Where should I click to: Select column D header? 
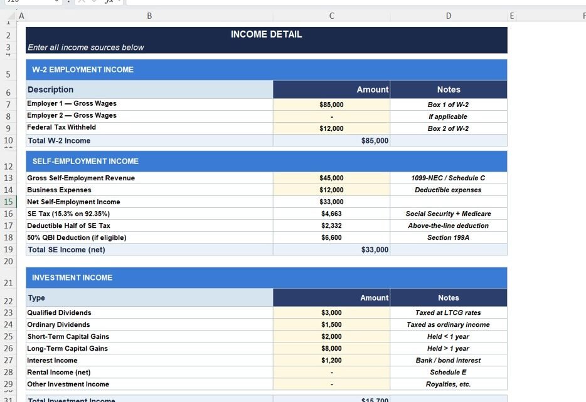(x=448, y=16)
